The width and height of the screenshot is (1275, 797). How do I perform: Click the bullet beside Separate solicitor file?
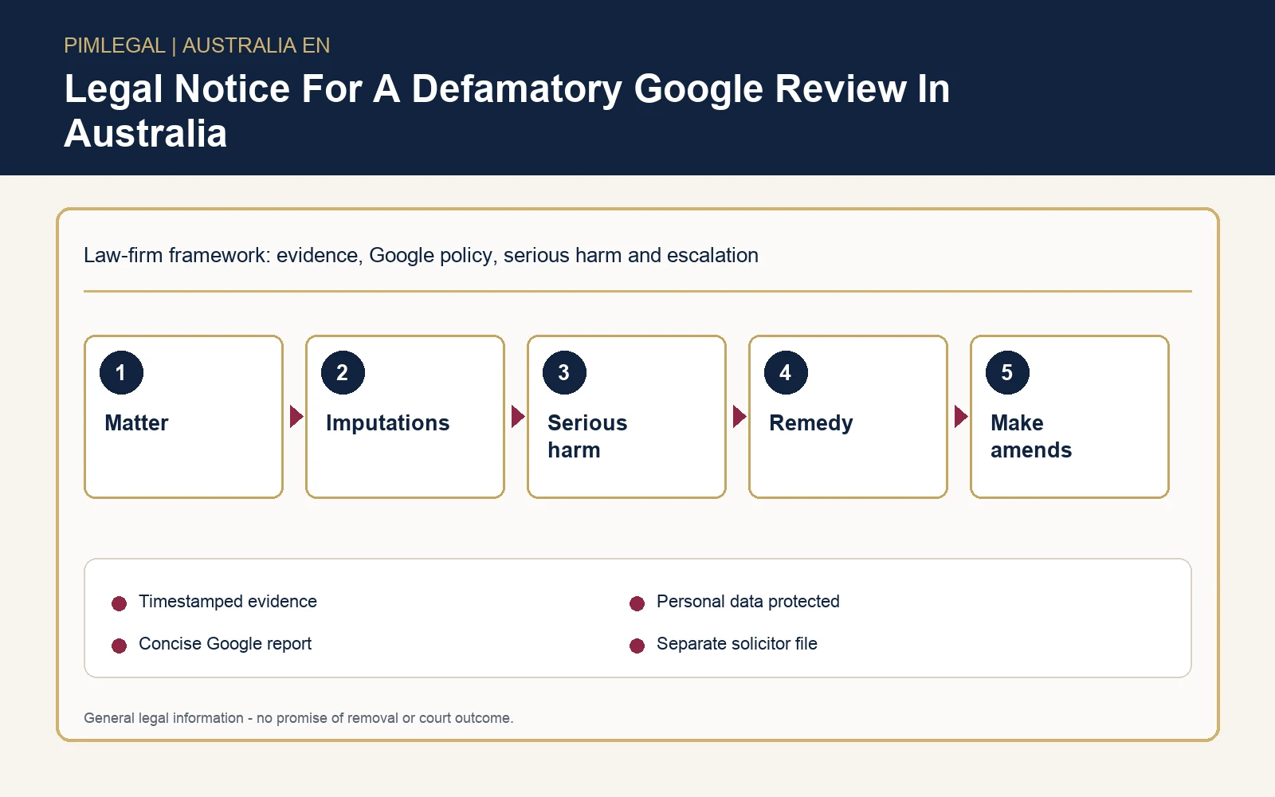click(x=637, y=646)
